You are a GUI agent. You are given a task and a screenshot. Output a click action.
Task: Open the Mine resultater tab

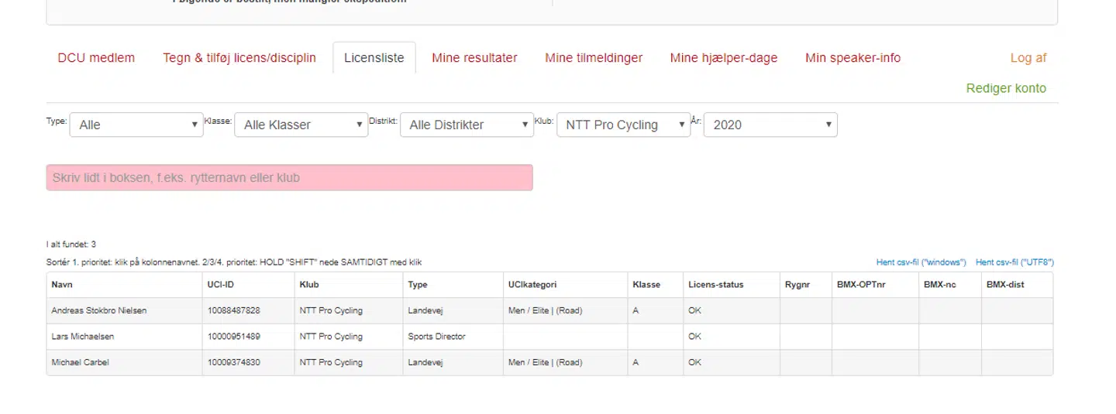point(474,58)
